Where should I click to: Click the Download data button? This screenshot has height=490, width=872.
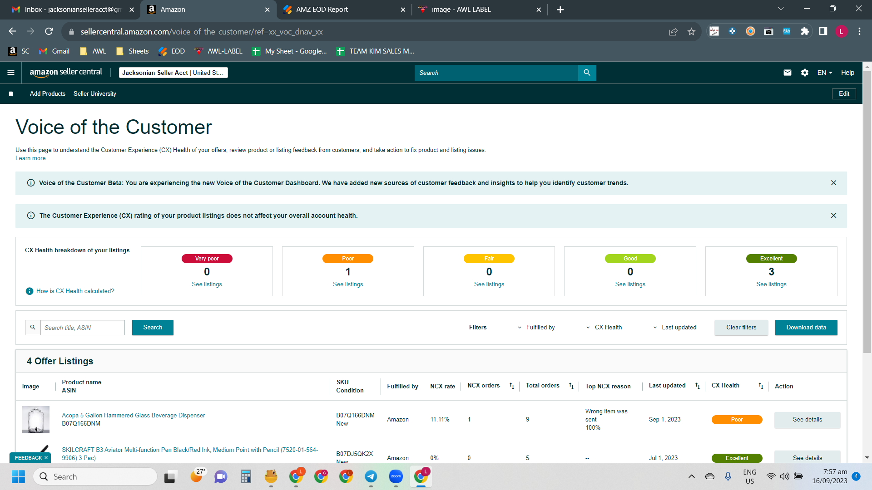[806, 328]
